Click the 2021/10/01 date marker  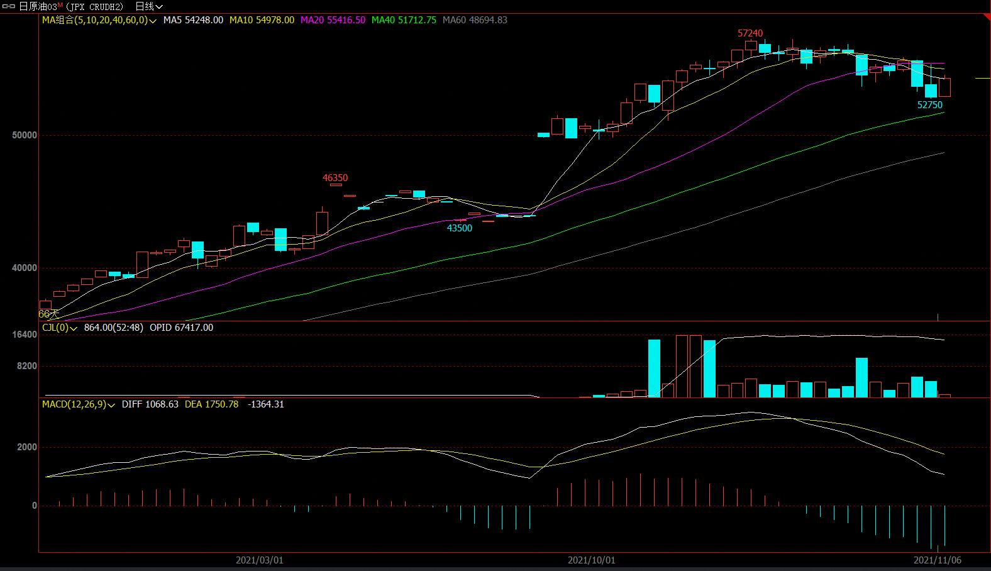[592, 560]
